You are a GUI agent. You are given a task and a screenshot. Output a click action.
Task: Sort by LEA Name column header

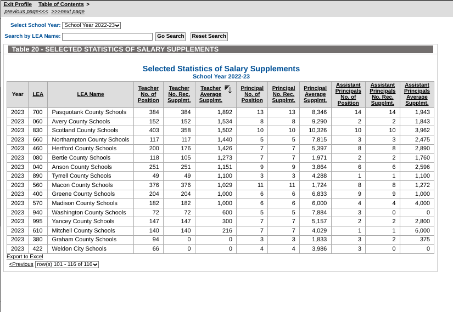[91, 94]
